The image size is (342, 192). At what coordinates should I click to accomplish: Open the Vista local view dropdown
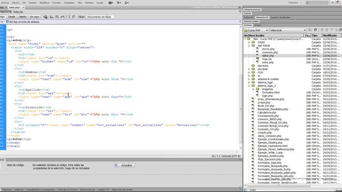tap(288, 30)
